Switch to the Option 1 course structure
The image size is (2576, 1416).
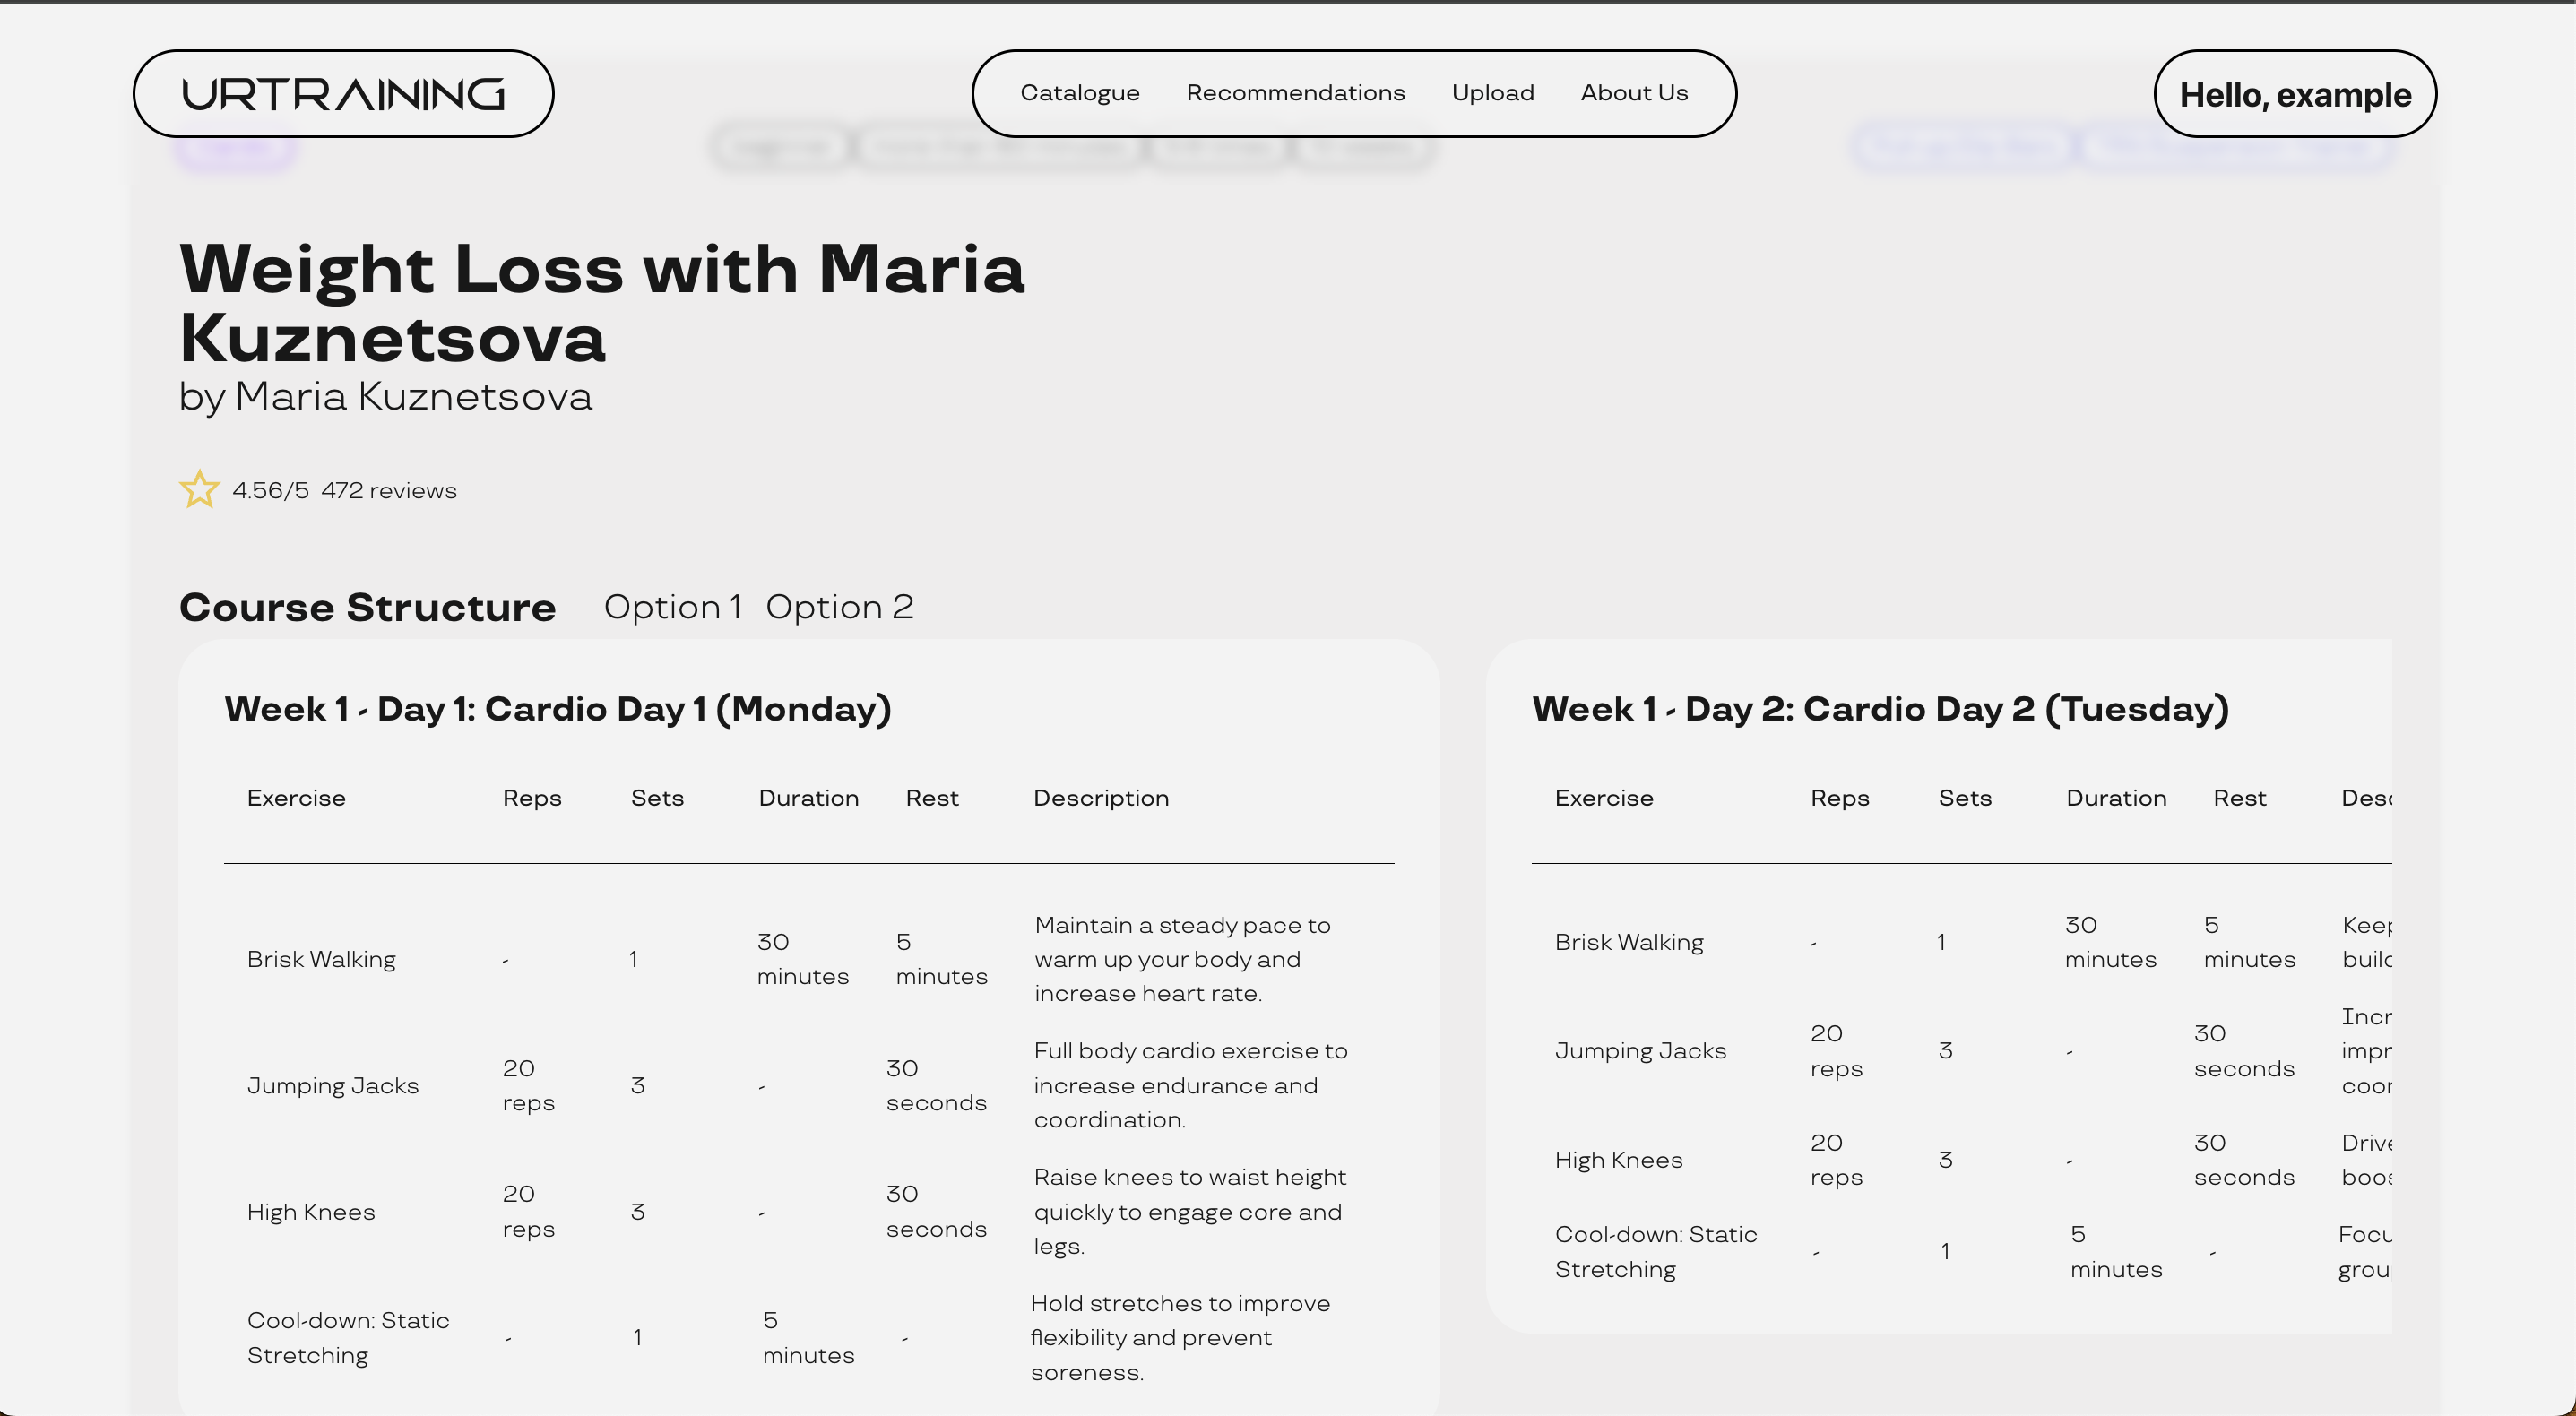pos(672,607)
